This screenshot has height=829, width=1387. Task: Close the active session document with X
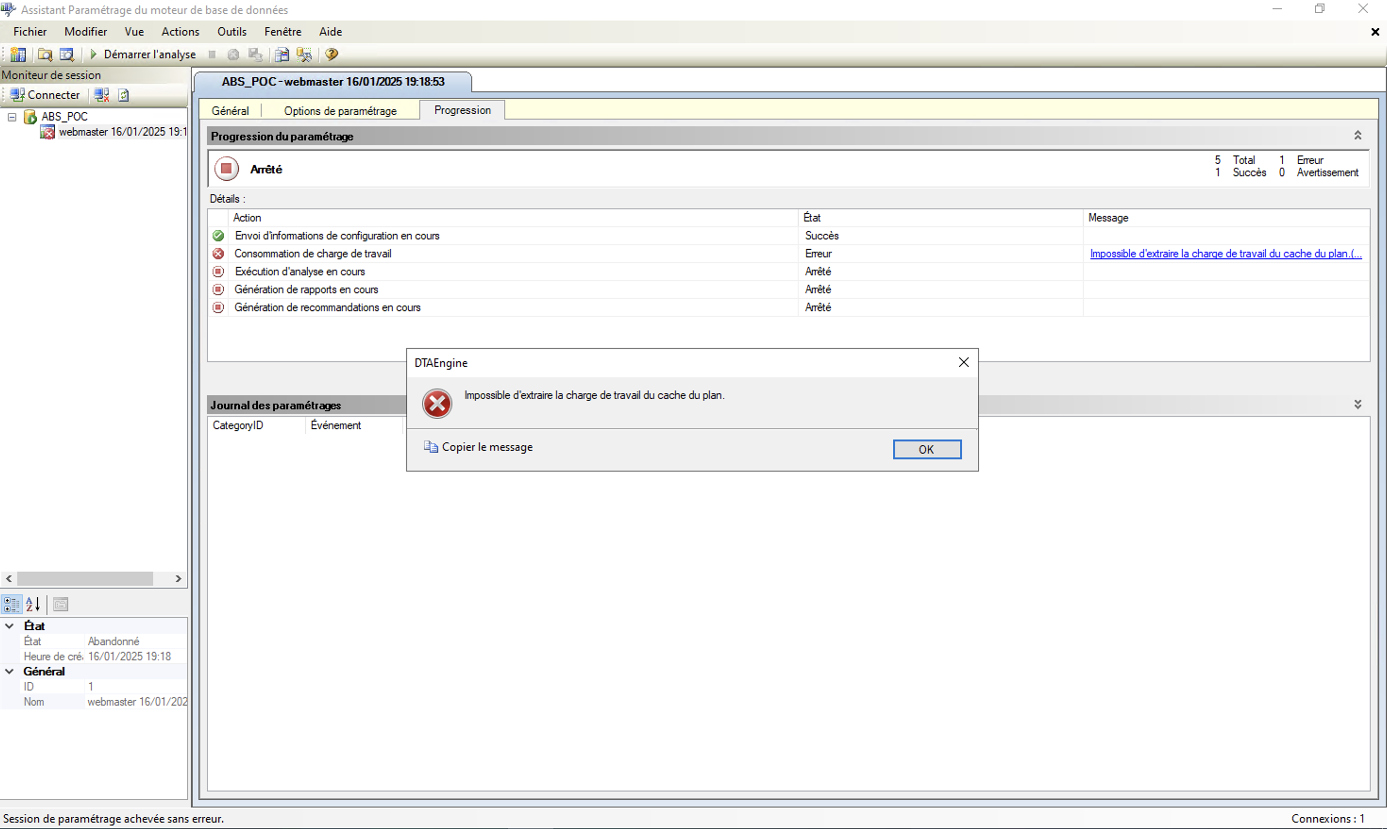point(1375,32)
